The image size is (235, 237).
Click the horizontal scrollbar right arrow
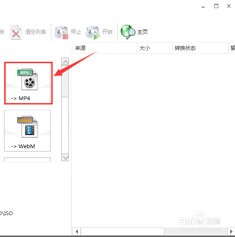coord(231,232)
